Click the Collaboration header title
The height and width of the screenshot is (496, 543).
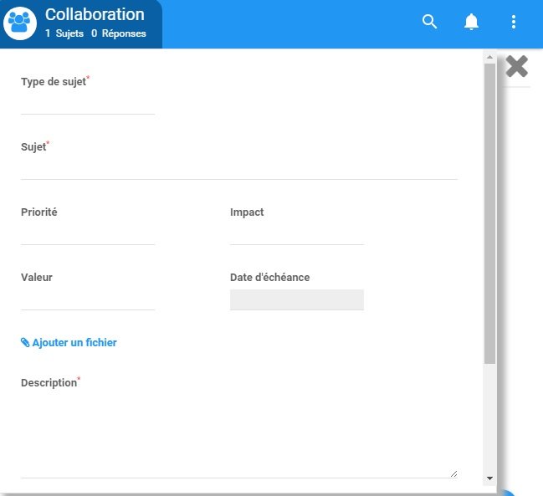tap(95, 15)
